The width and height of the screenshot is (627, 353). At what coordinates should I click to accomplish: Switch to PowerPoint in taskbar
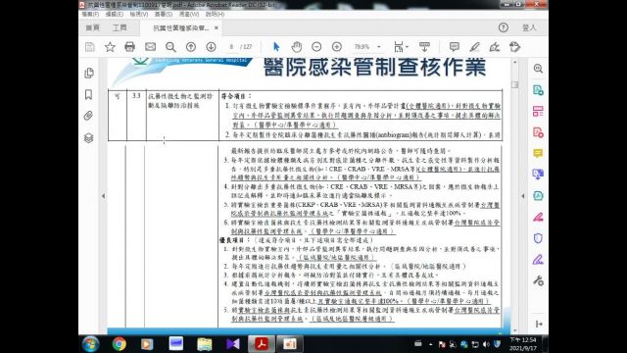tap(290, 344)
